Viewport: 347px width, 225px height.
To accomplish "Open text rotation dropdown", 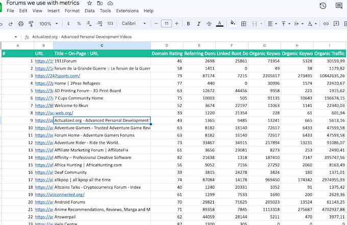I will pos(312,24).
